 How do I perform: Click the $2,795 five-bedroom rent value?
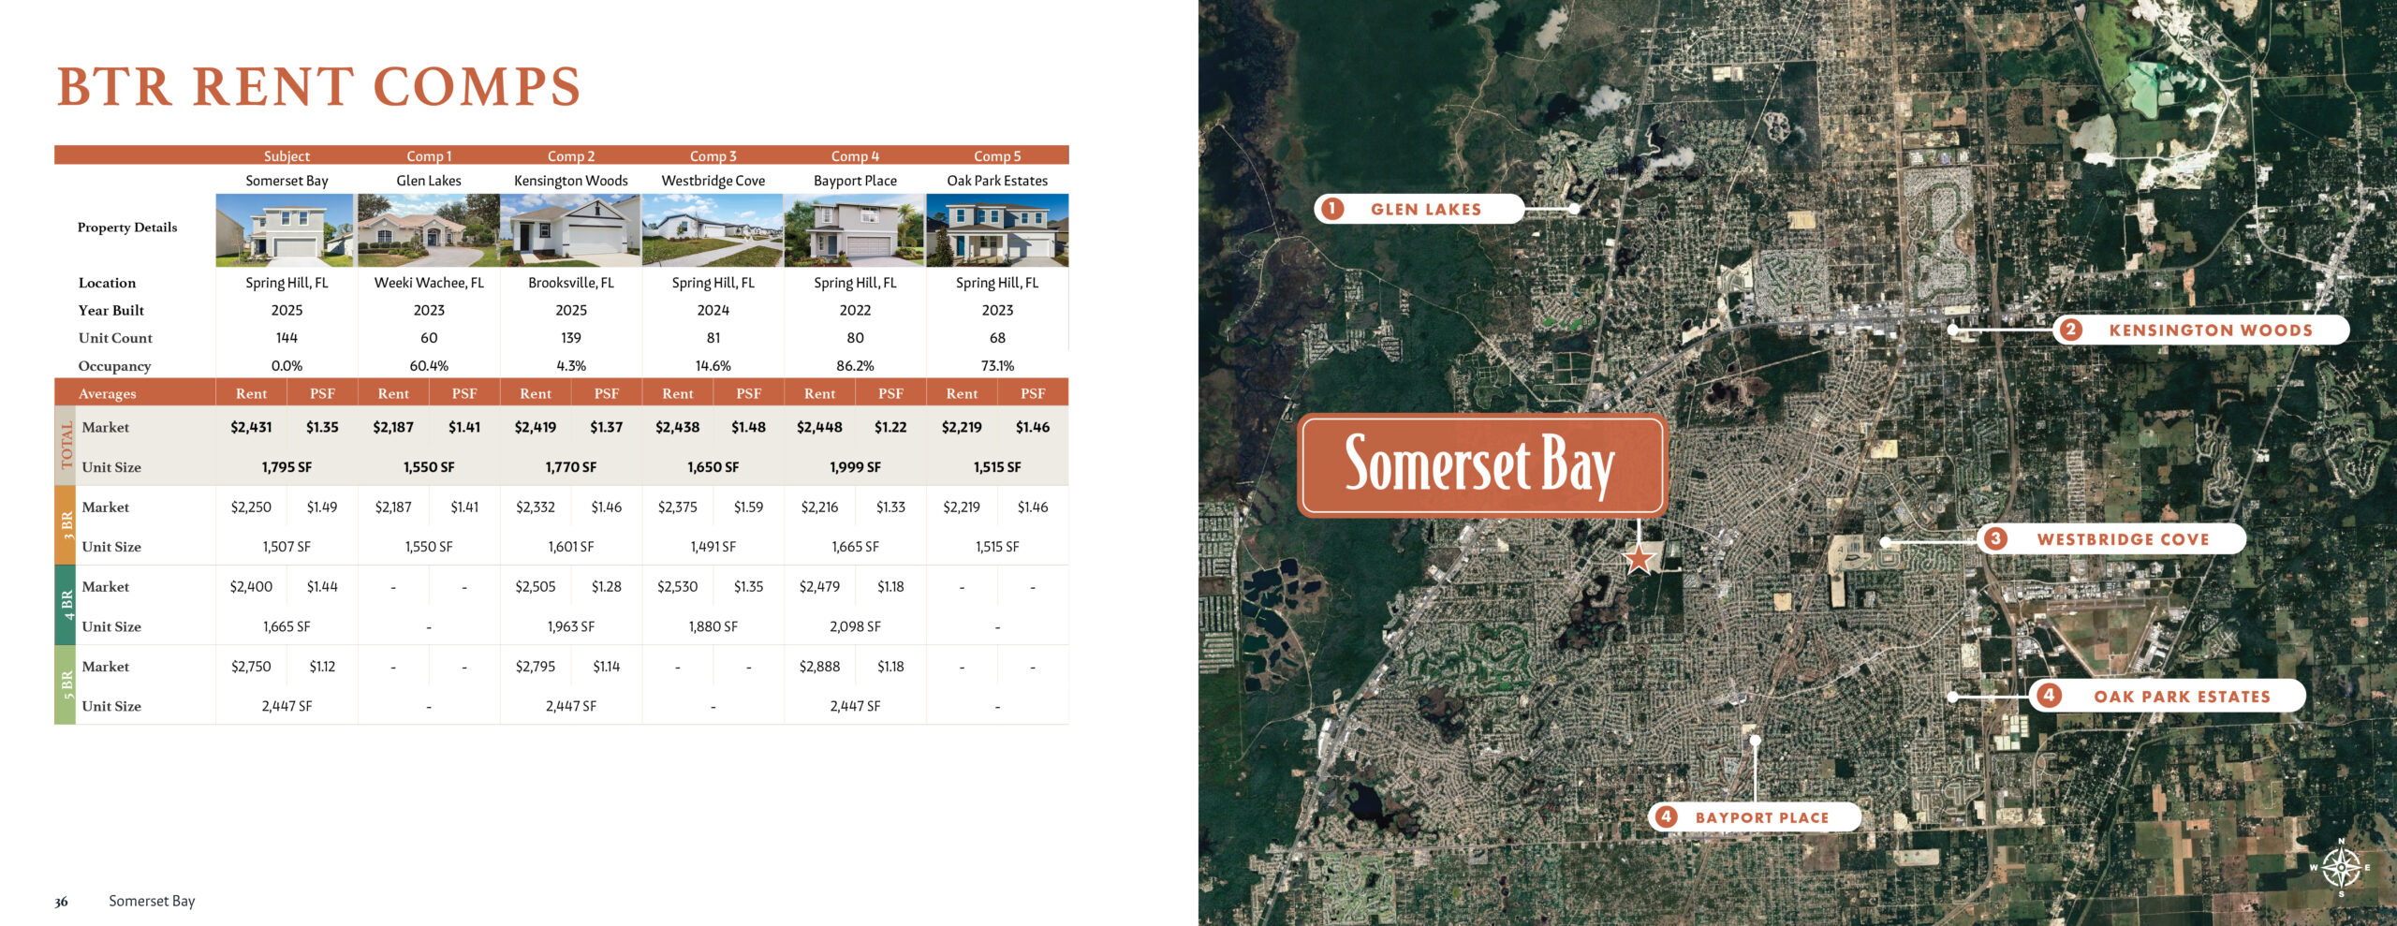point(536,667)
